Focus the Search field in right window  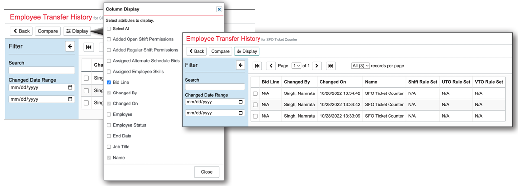coord(215,87)
